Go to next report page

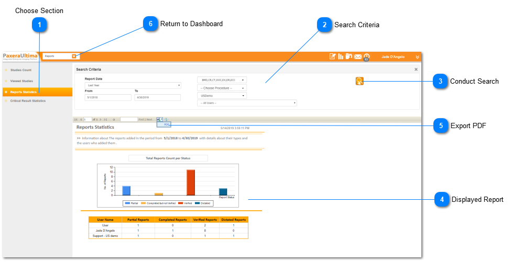point(101,120)
